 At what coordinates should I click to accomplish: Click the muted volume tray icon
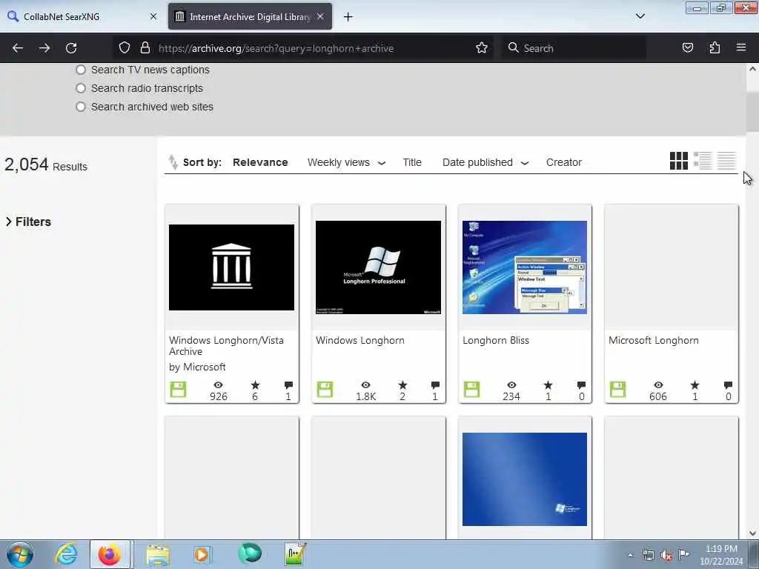pyautogui.click(x=666, y=555)
